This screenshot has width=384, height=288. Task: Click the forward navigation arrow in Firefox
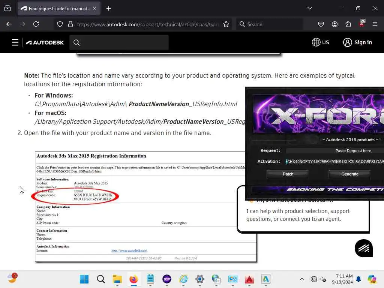pos(22,24)
